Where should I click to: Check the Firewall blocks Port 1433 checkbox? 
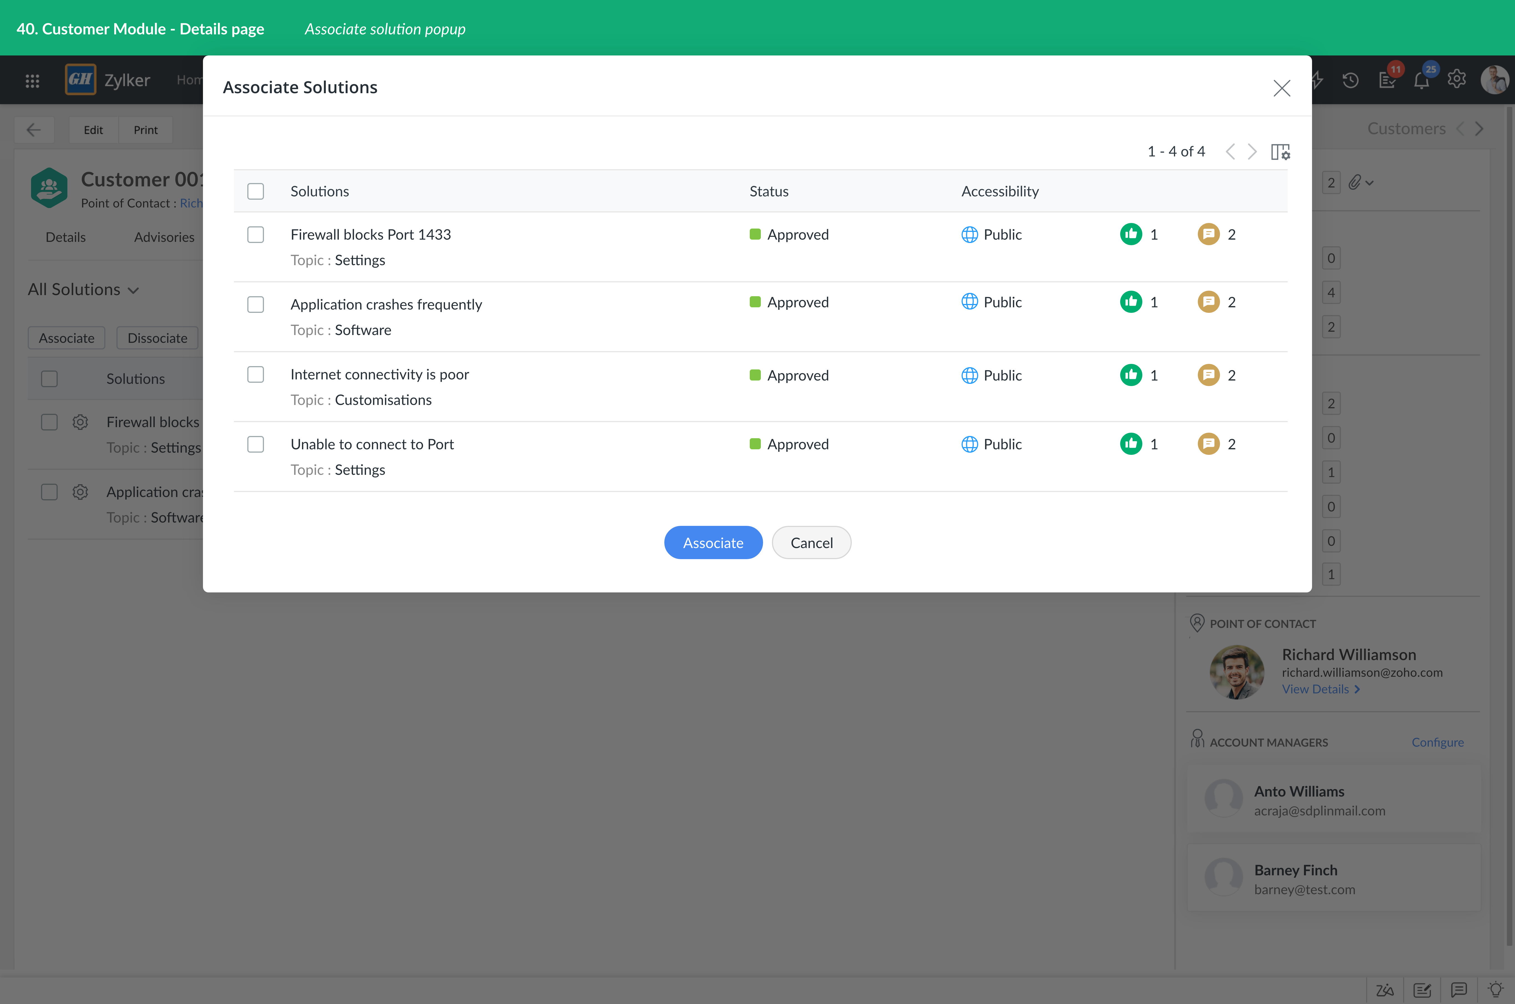[255, 234]
